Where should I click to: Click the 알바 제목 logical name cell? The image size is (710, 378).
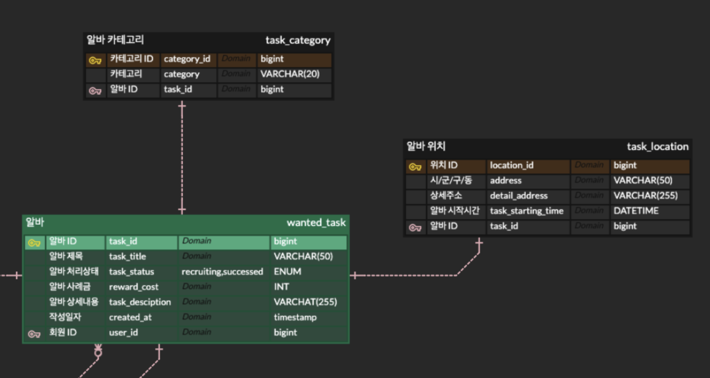[75, 257]
